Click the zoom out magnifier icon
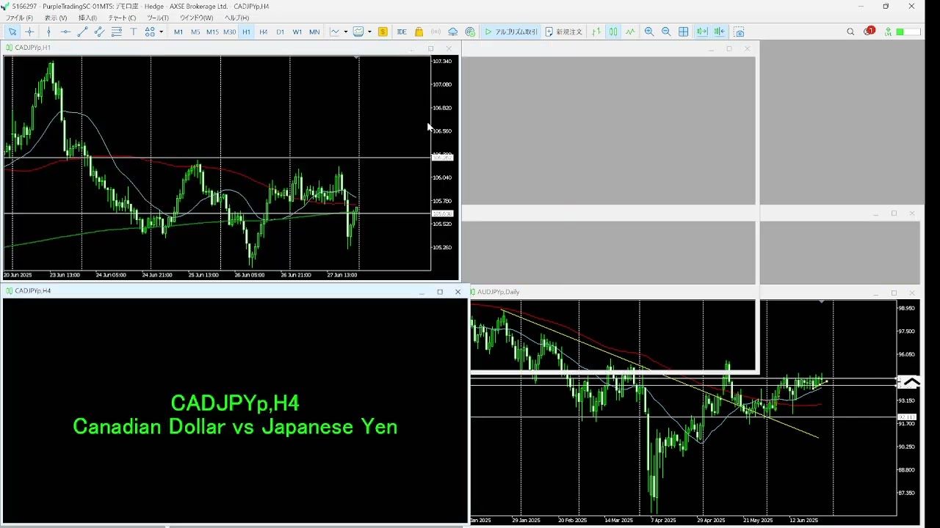940x528 pixels. pos(666,32)
